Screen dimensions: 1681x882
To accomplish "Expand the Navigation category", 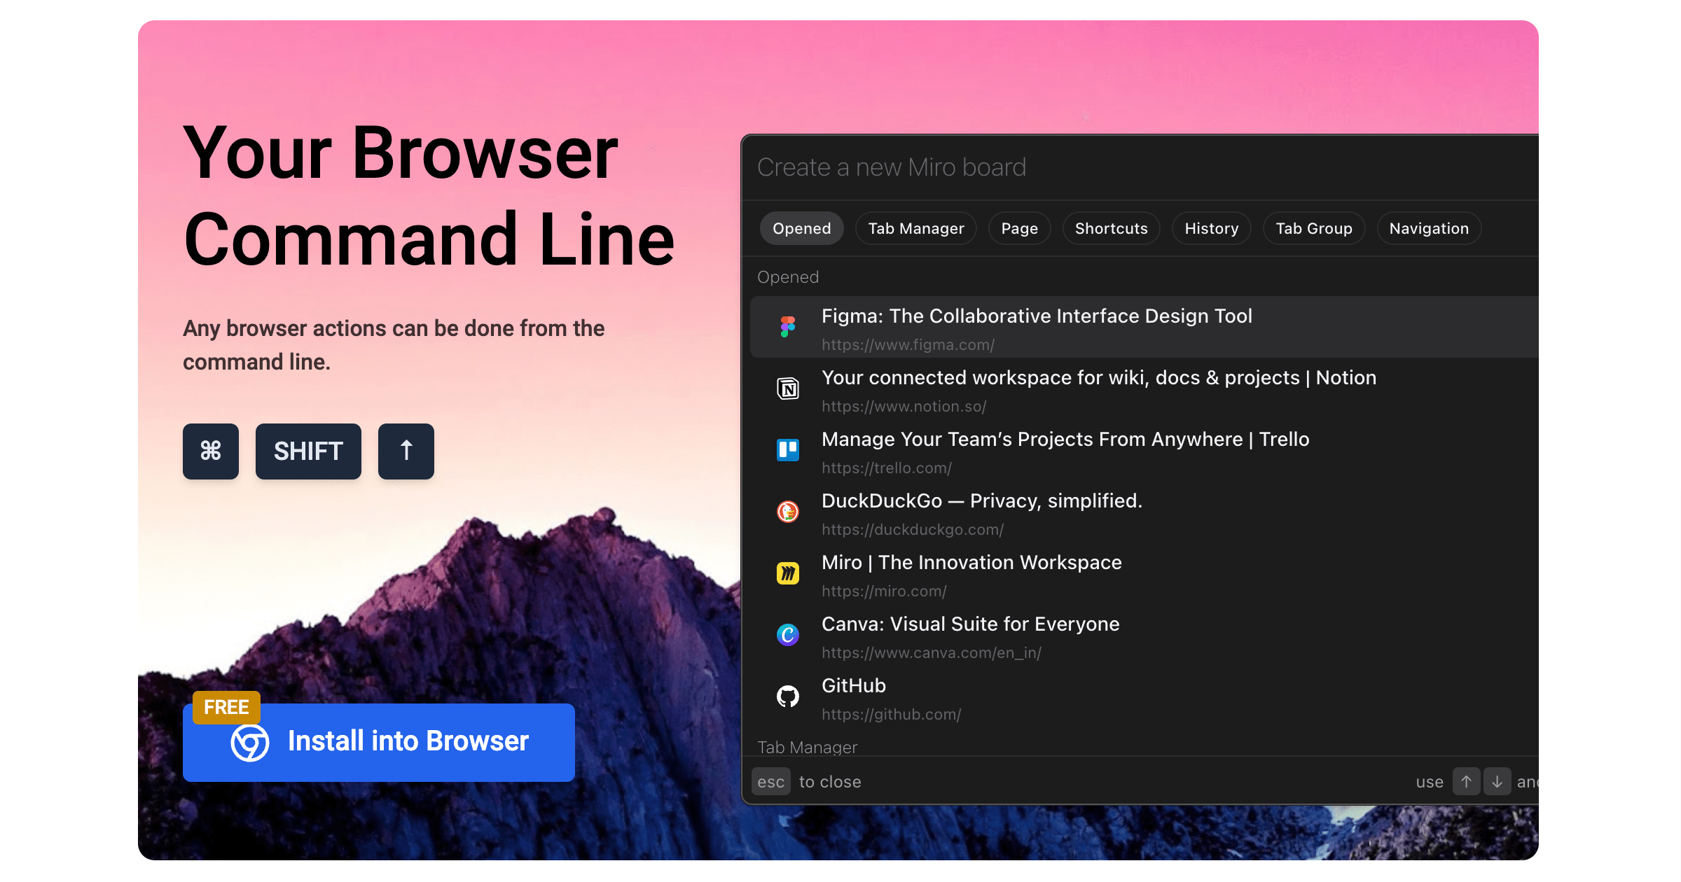I will point(1428,228).
